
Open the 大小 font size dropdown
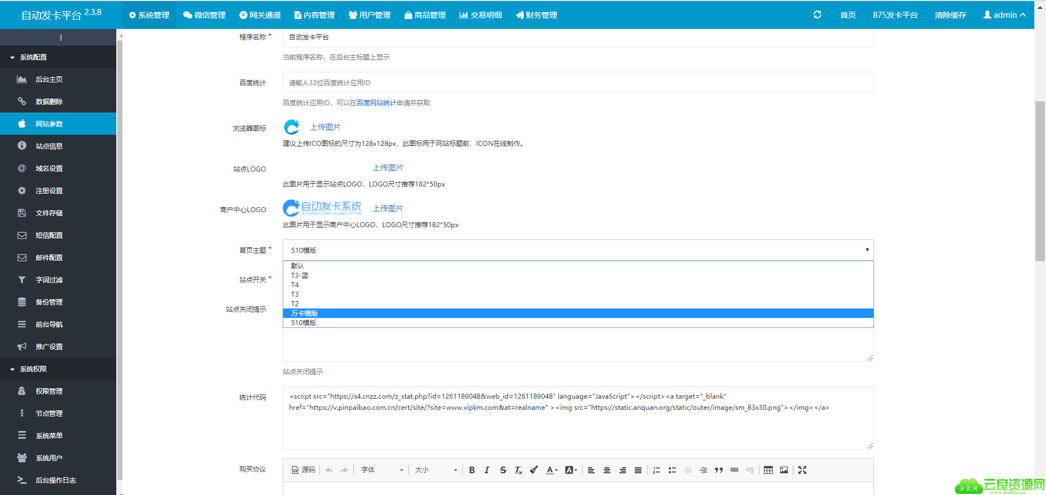click(436, 470)
